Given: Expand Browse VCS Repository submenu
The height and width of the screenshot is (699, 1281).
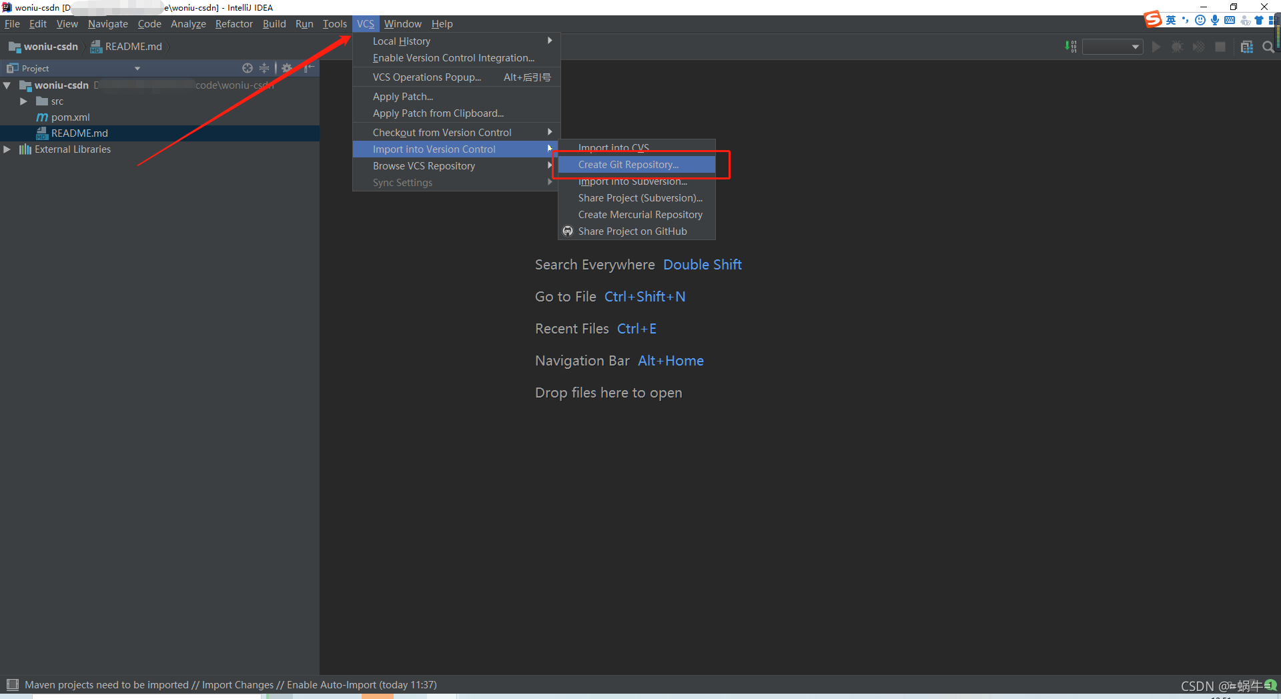Looking at the screenshot, I should pos(456,166).
